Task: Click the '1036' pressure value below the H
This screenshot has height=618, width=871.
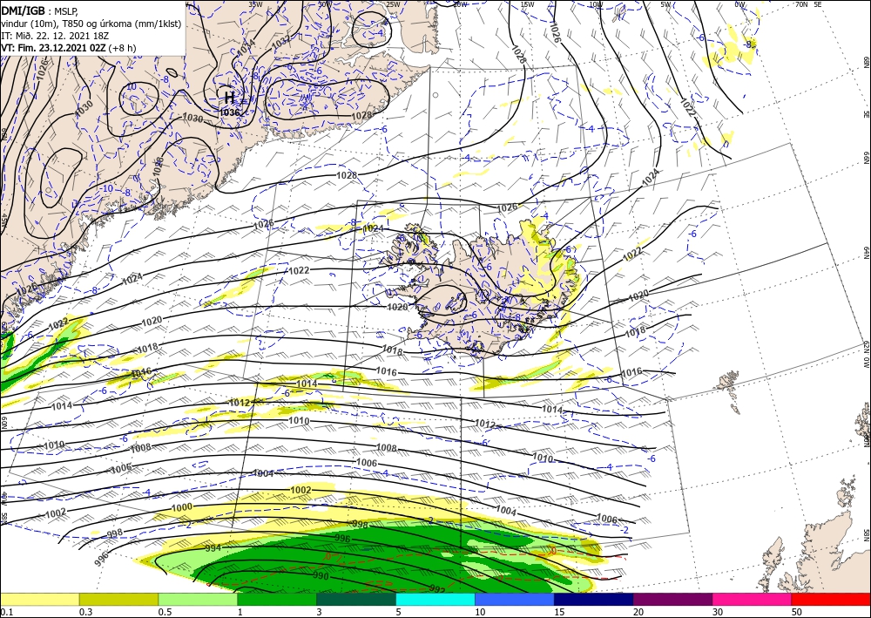Action: [x=229, y=112]
